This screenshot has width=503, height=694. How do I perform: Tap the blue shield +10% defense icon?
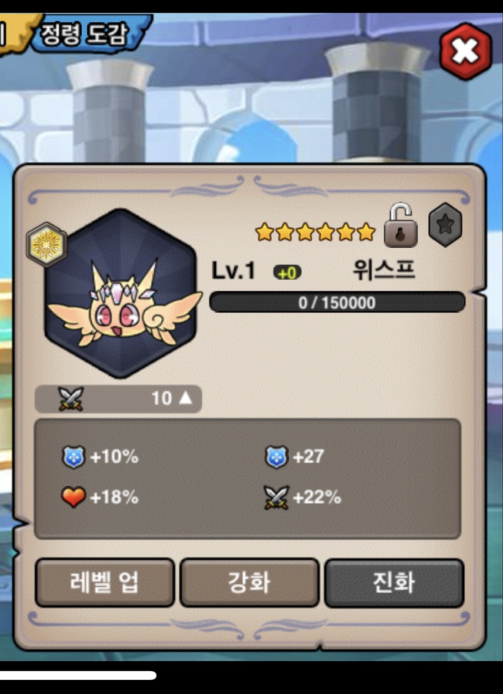coord(74,457)
